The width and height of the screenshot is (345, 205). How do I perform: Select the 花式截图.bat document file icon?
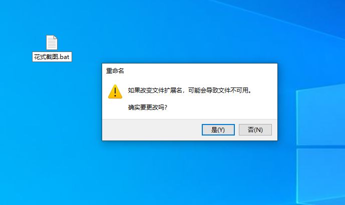click(52, 42)
